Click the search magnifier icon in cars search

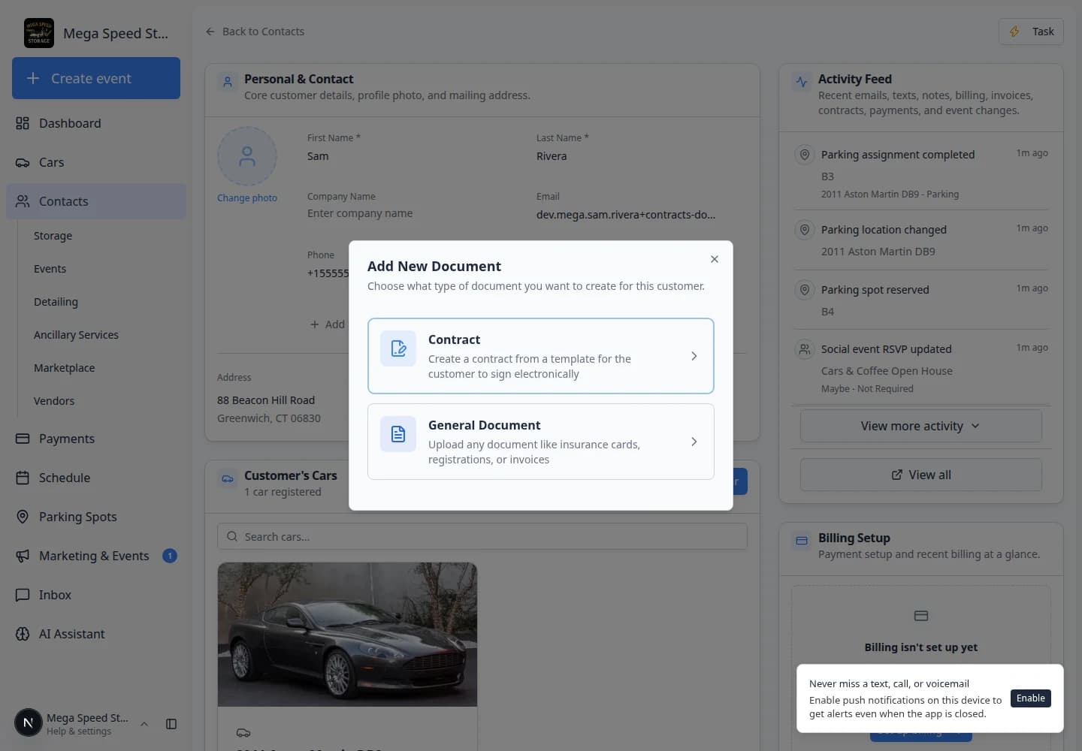[232, 537]
